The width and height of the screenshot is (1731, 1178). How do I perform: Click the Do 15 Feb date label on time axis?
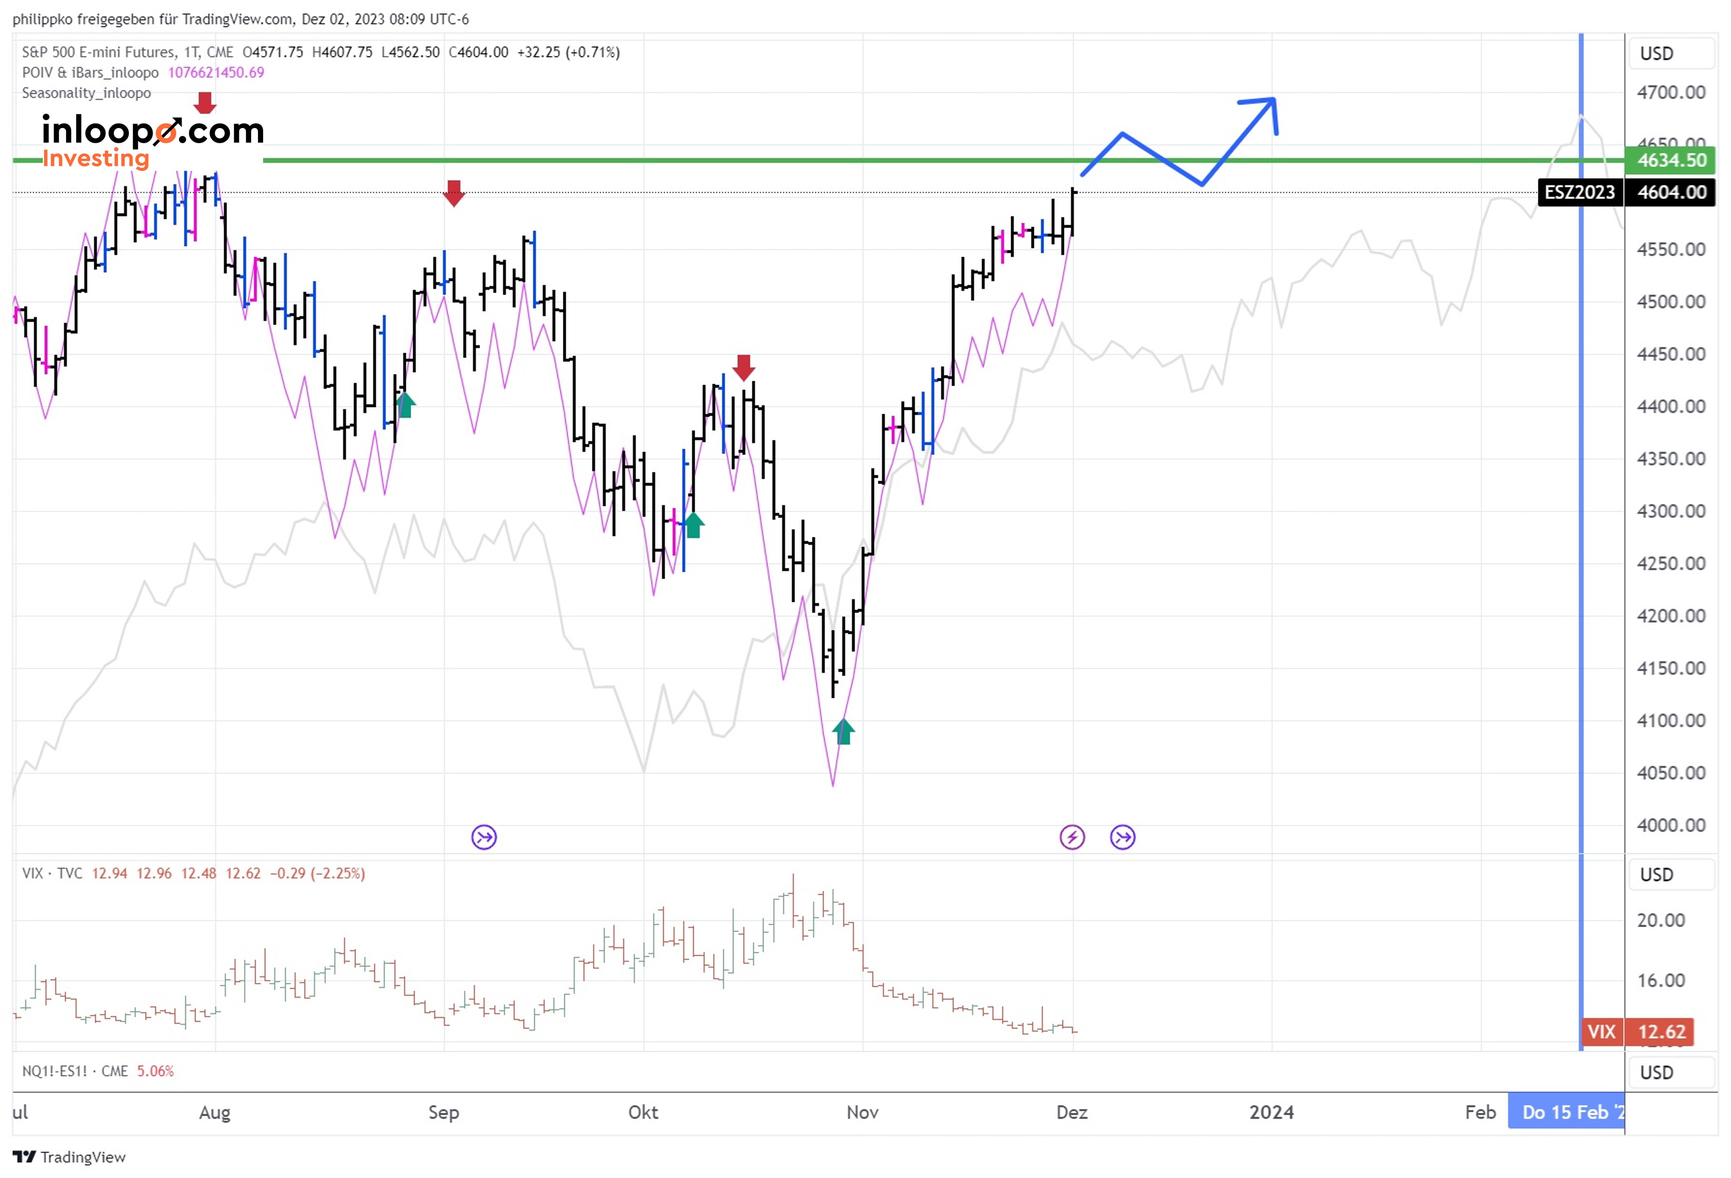(1565, 1112)
